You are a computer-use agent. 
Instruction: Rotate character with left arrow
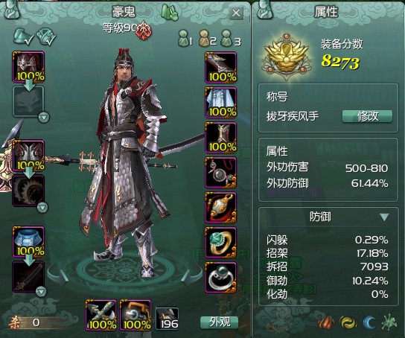click(57, 277)
